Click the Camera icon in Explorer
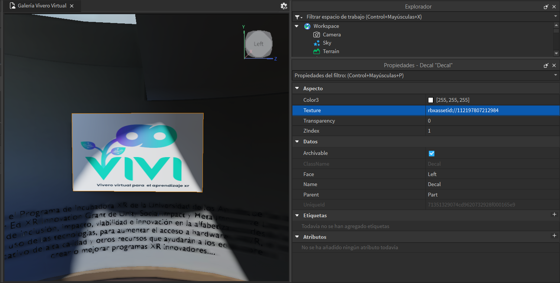Screen dimensions: 560x283 [x=317, y=35]
